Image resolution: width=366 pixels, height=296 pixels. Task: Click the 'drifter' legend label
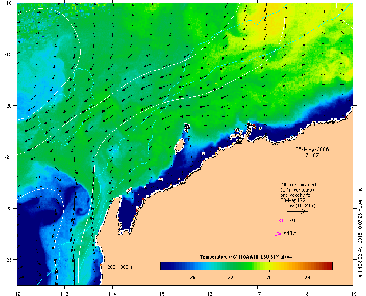pyautogui.click(x=290, y=233)
